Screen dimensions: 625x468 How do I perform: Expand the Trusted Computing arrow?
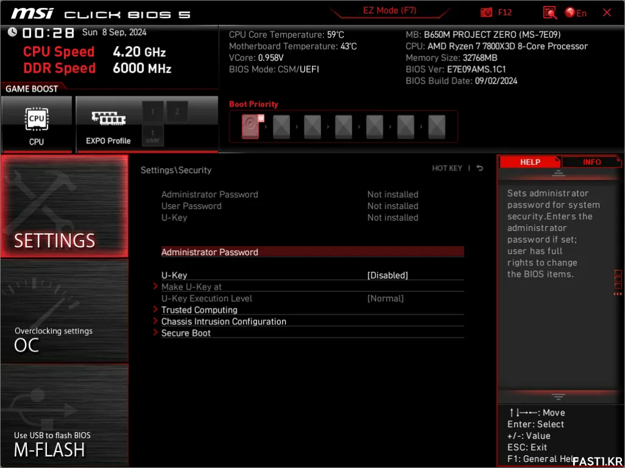(x=156, y=310)
